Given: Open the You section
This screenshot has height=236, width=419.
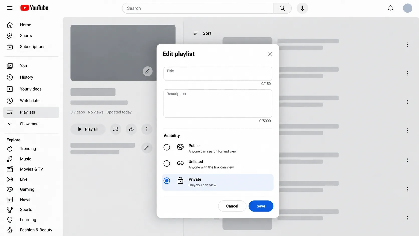Looking at the screenshot, I should coord(31,66).
